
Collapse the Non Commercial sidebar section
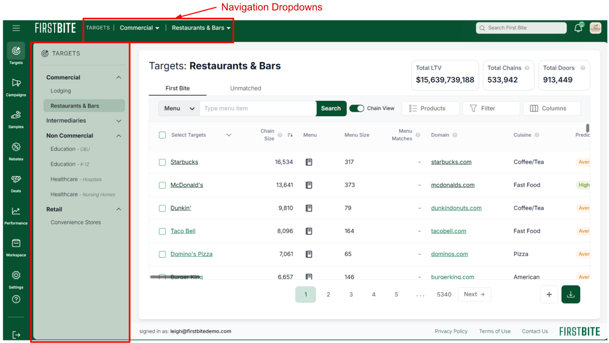119,136
